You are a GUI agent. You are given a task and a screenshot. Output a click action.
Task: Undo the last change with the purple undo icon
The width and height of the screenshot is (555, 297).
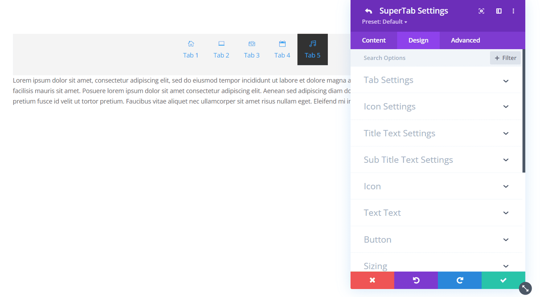[416, 280]
